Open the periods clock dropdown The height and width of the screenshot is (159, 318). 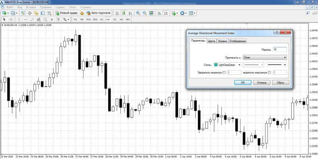point(183,13)
